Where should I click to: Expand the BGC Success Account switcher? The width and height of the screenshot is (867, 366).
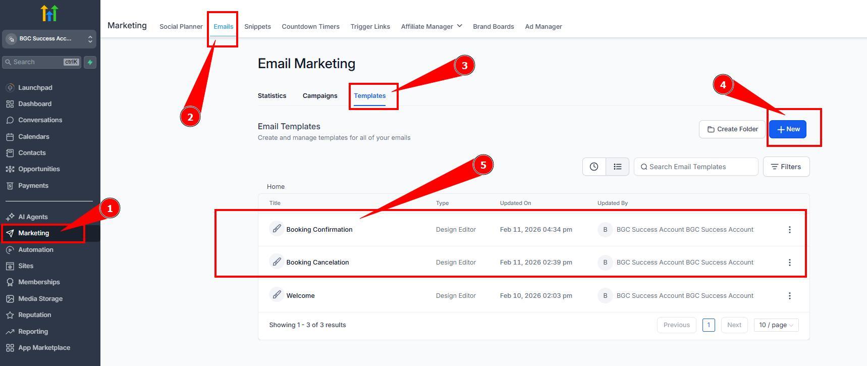49,39
